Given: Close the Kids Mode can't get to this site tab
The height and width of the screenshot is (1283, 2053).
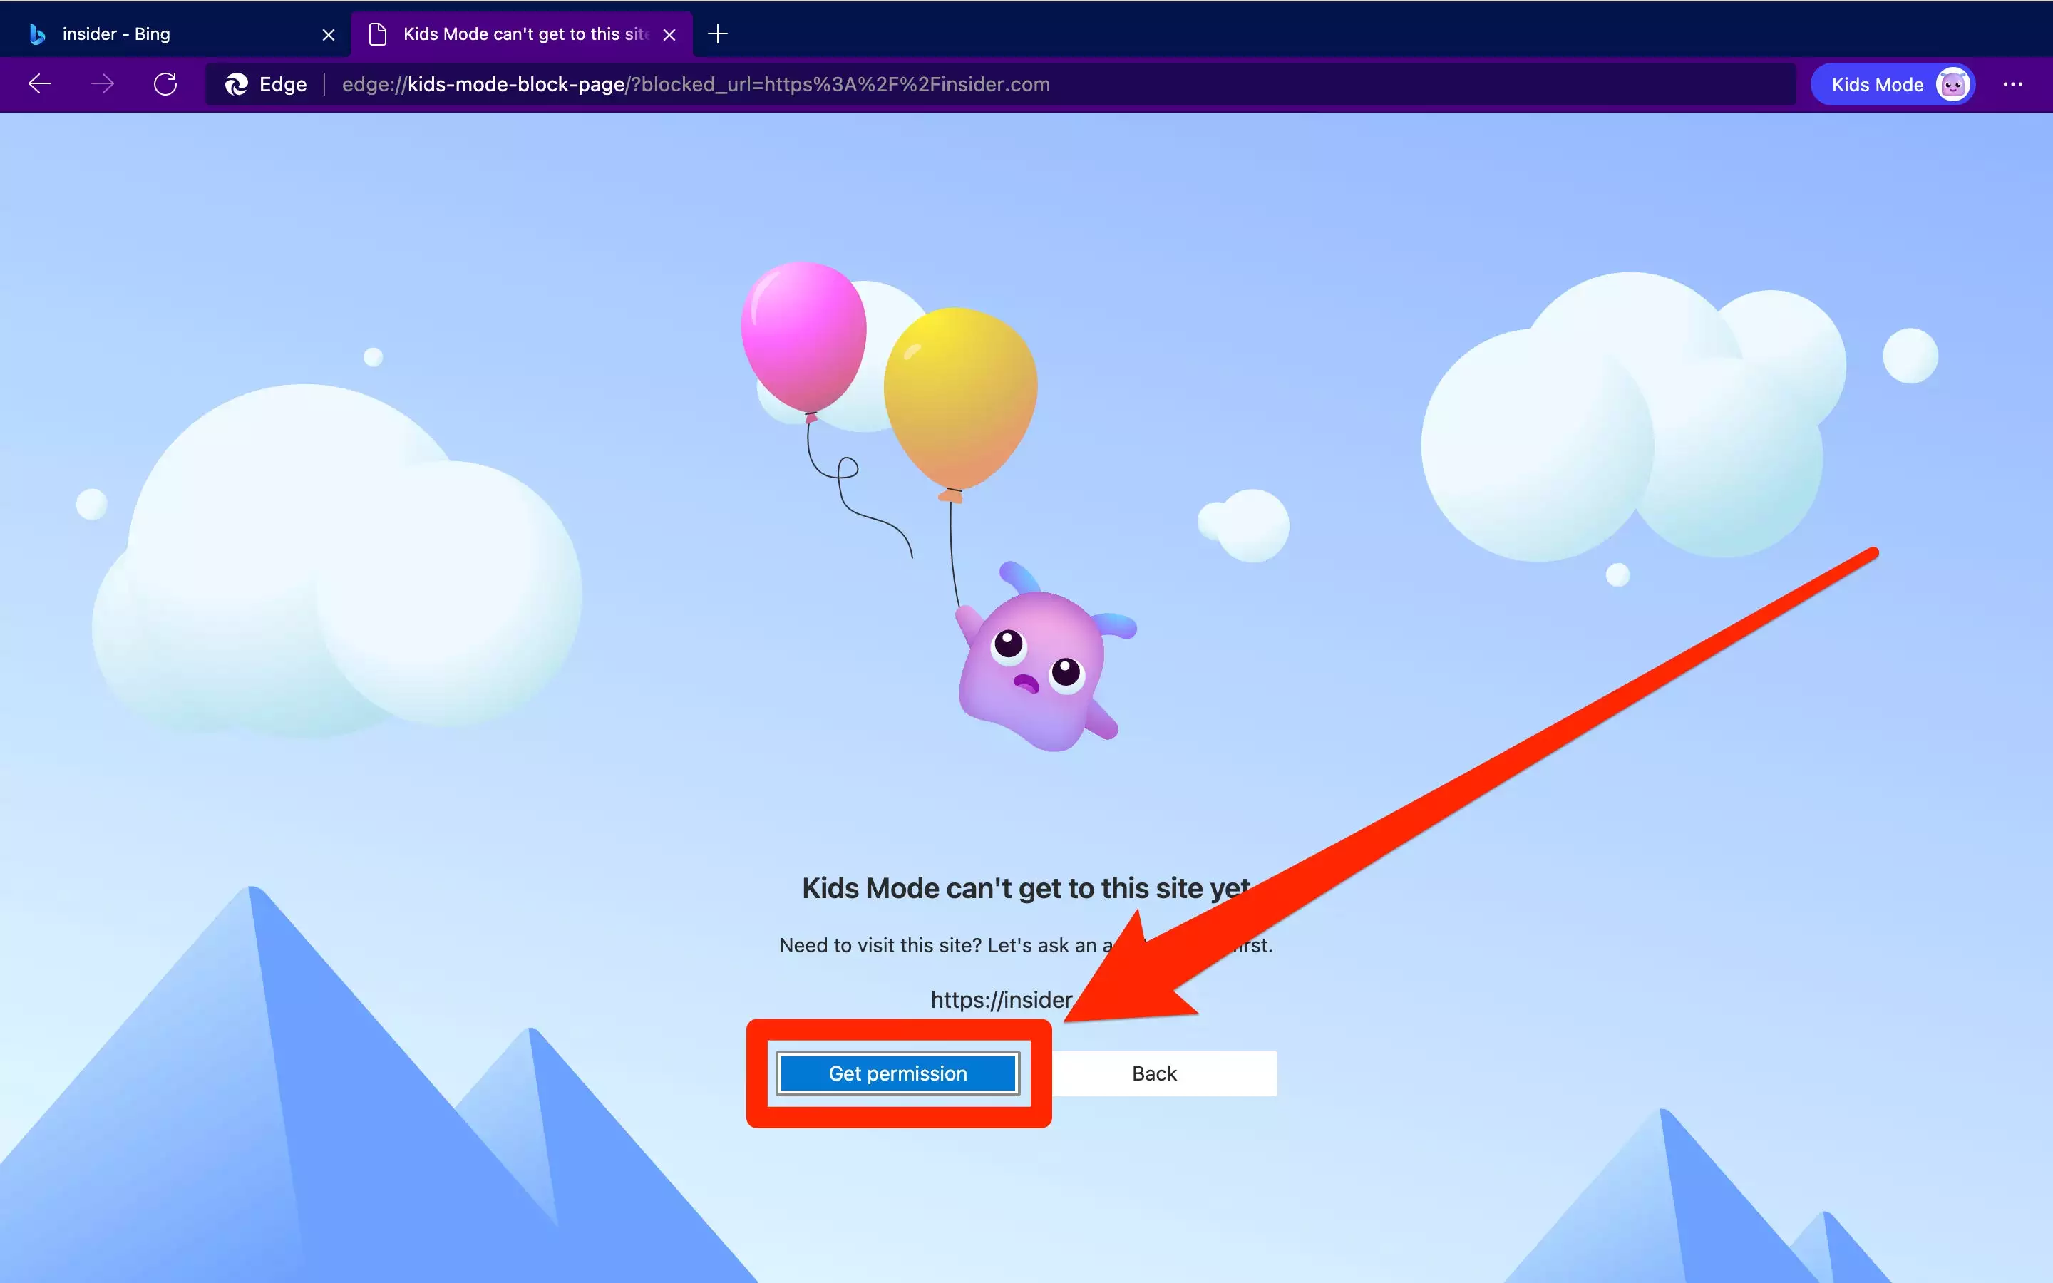Looking at the screenshot, I should point(669,35).
